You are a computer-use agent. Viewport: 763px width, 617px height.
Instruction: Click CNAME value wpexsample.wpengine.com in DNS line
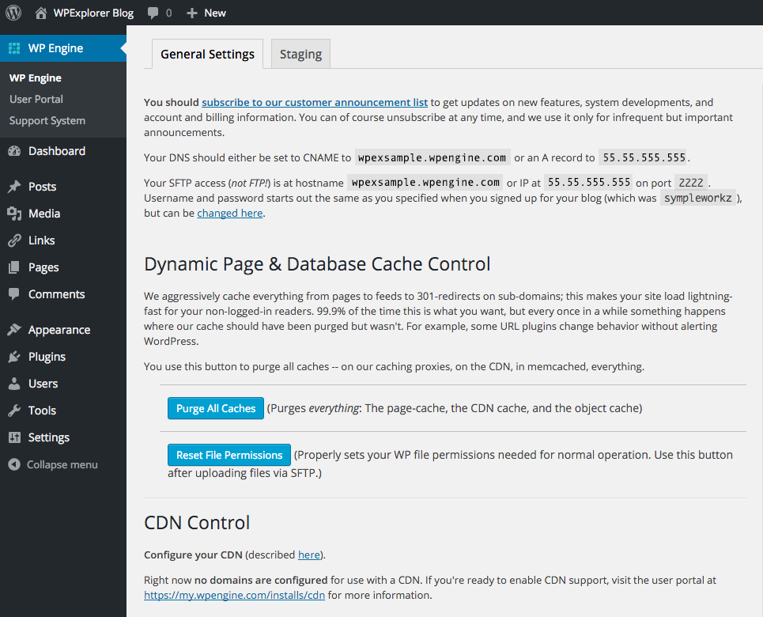[432, 157]
